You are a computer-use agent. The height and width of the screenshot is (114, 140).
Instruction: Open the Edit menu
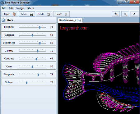pyautogui.click(x=11, y=8)
